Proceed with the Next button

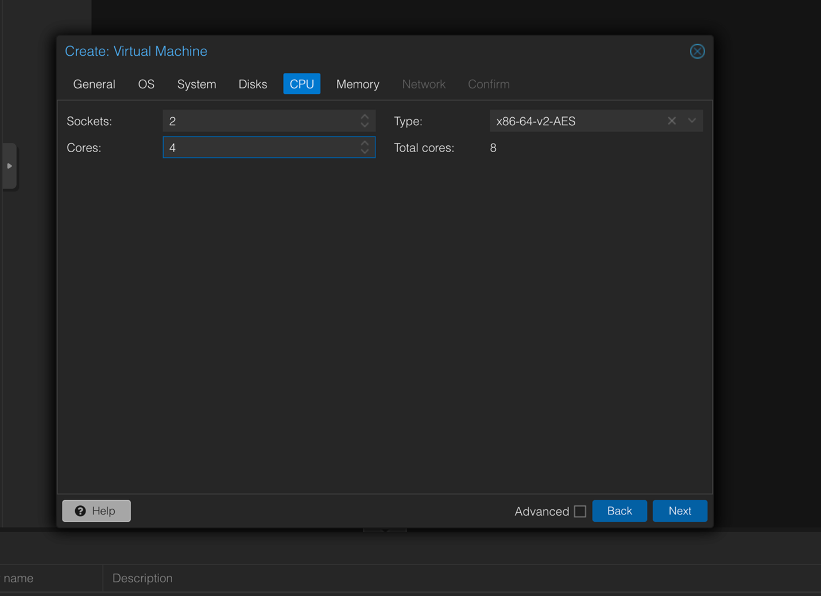[680, 511]
